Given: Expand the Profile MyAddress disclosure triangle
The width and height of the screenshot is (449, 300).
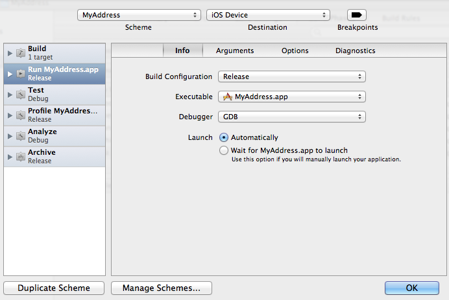Looking at the screenshot, I should click(10, 115).
